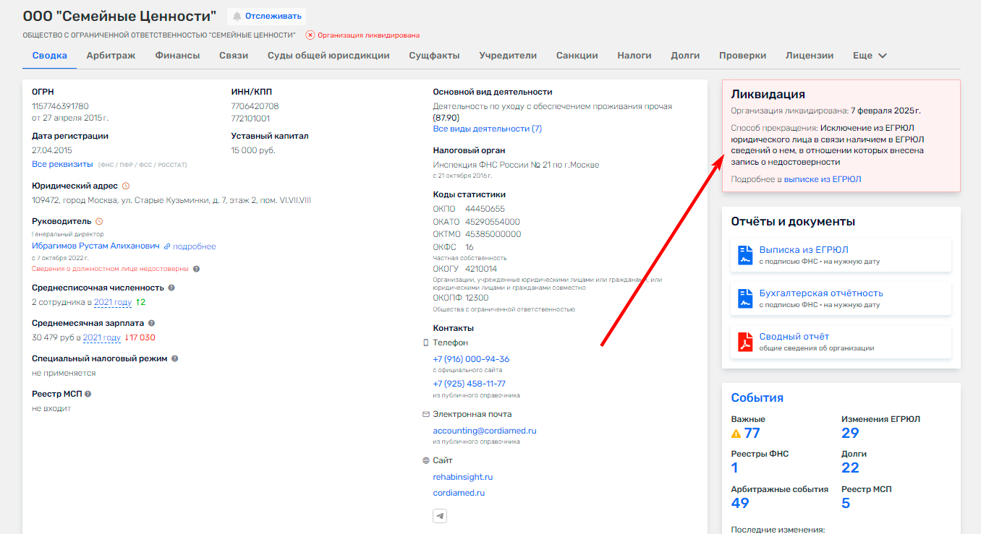
Task: Open the выписке из ЕГРЮЛ link in Ликвидация
Action: tap(823, 179)
